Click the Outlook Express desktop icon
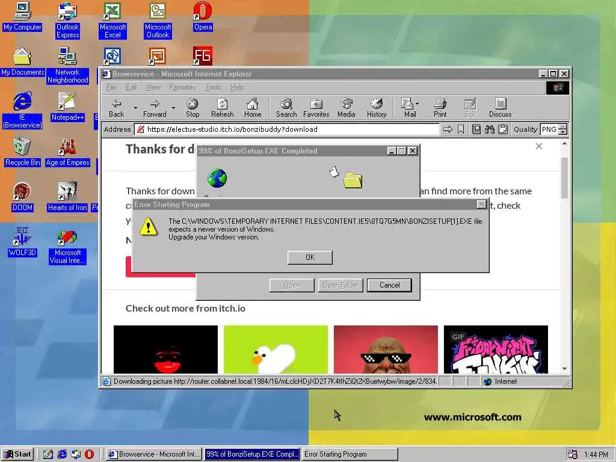The height and width of the screenshot is (462, 616). click(67, 20)
